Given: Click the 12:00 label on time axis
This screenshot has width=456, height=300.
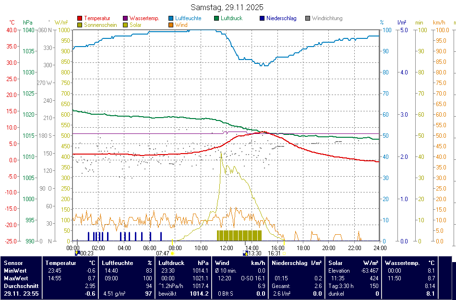Looking at the screenshot, I should pos(227,248).
